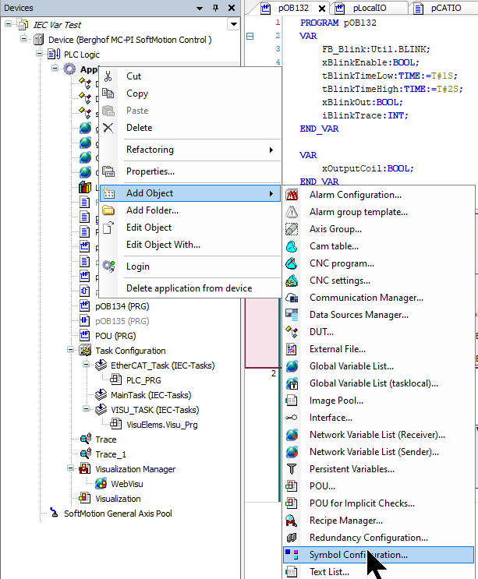Image resolution: width=478 pixels, height=579 pixels.
Task: Click the Global Variable List globe icon
Action: [x=292, y=366]
